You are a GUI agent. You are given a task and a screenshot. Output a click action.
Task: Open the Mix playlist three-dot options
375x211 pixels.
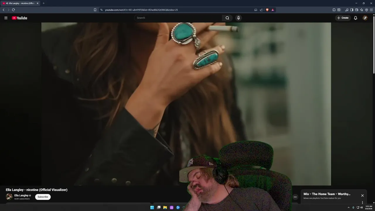tap(362, 203)
